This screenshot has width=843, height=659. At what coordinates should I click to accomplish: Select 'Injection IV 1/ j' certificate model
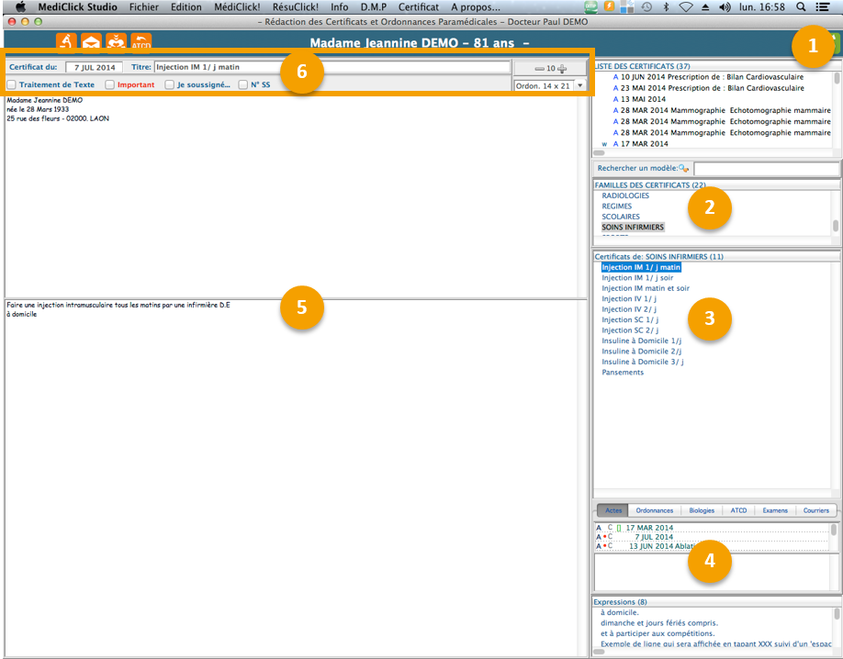(x=630, y=298)
